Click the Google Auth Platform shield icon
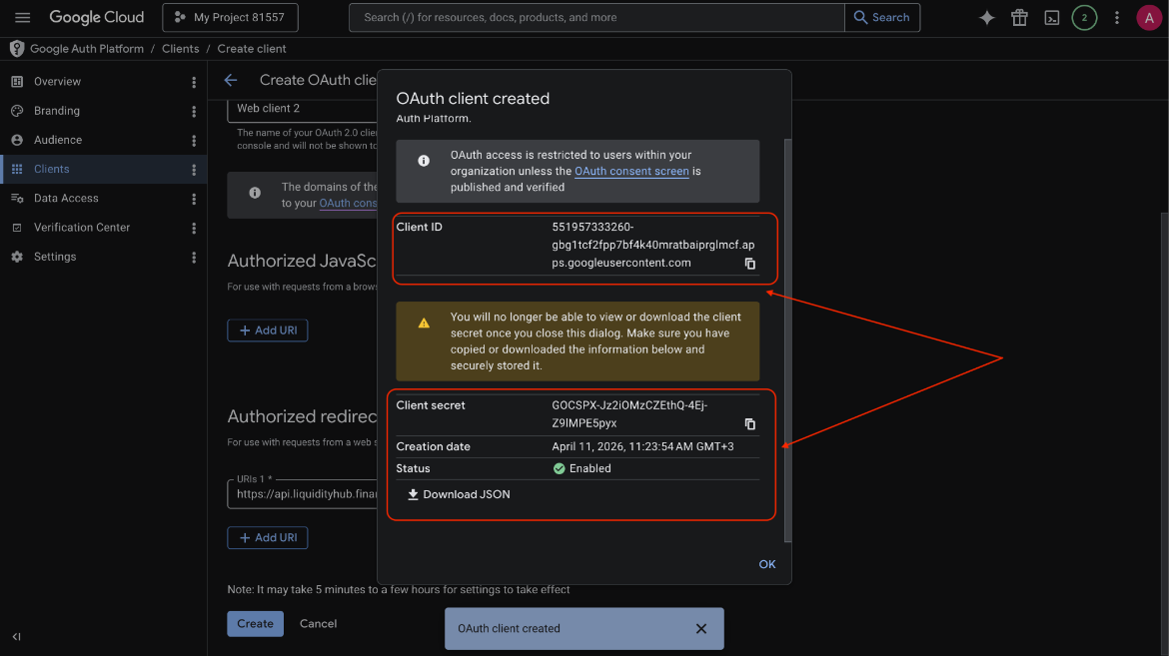This screenshot has height=656, width=1169. pos(17,49)
